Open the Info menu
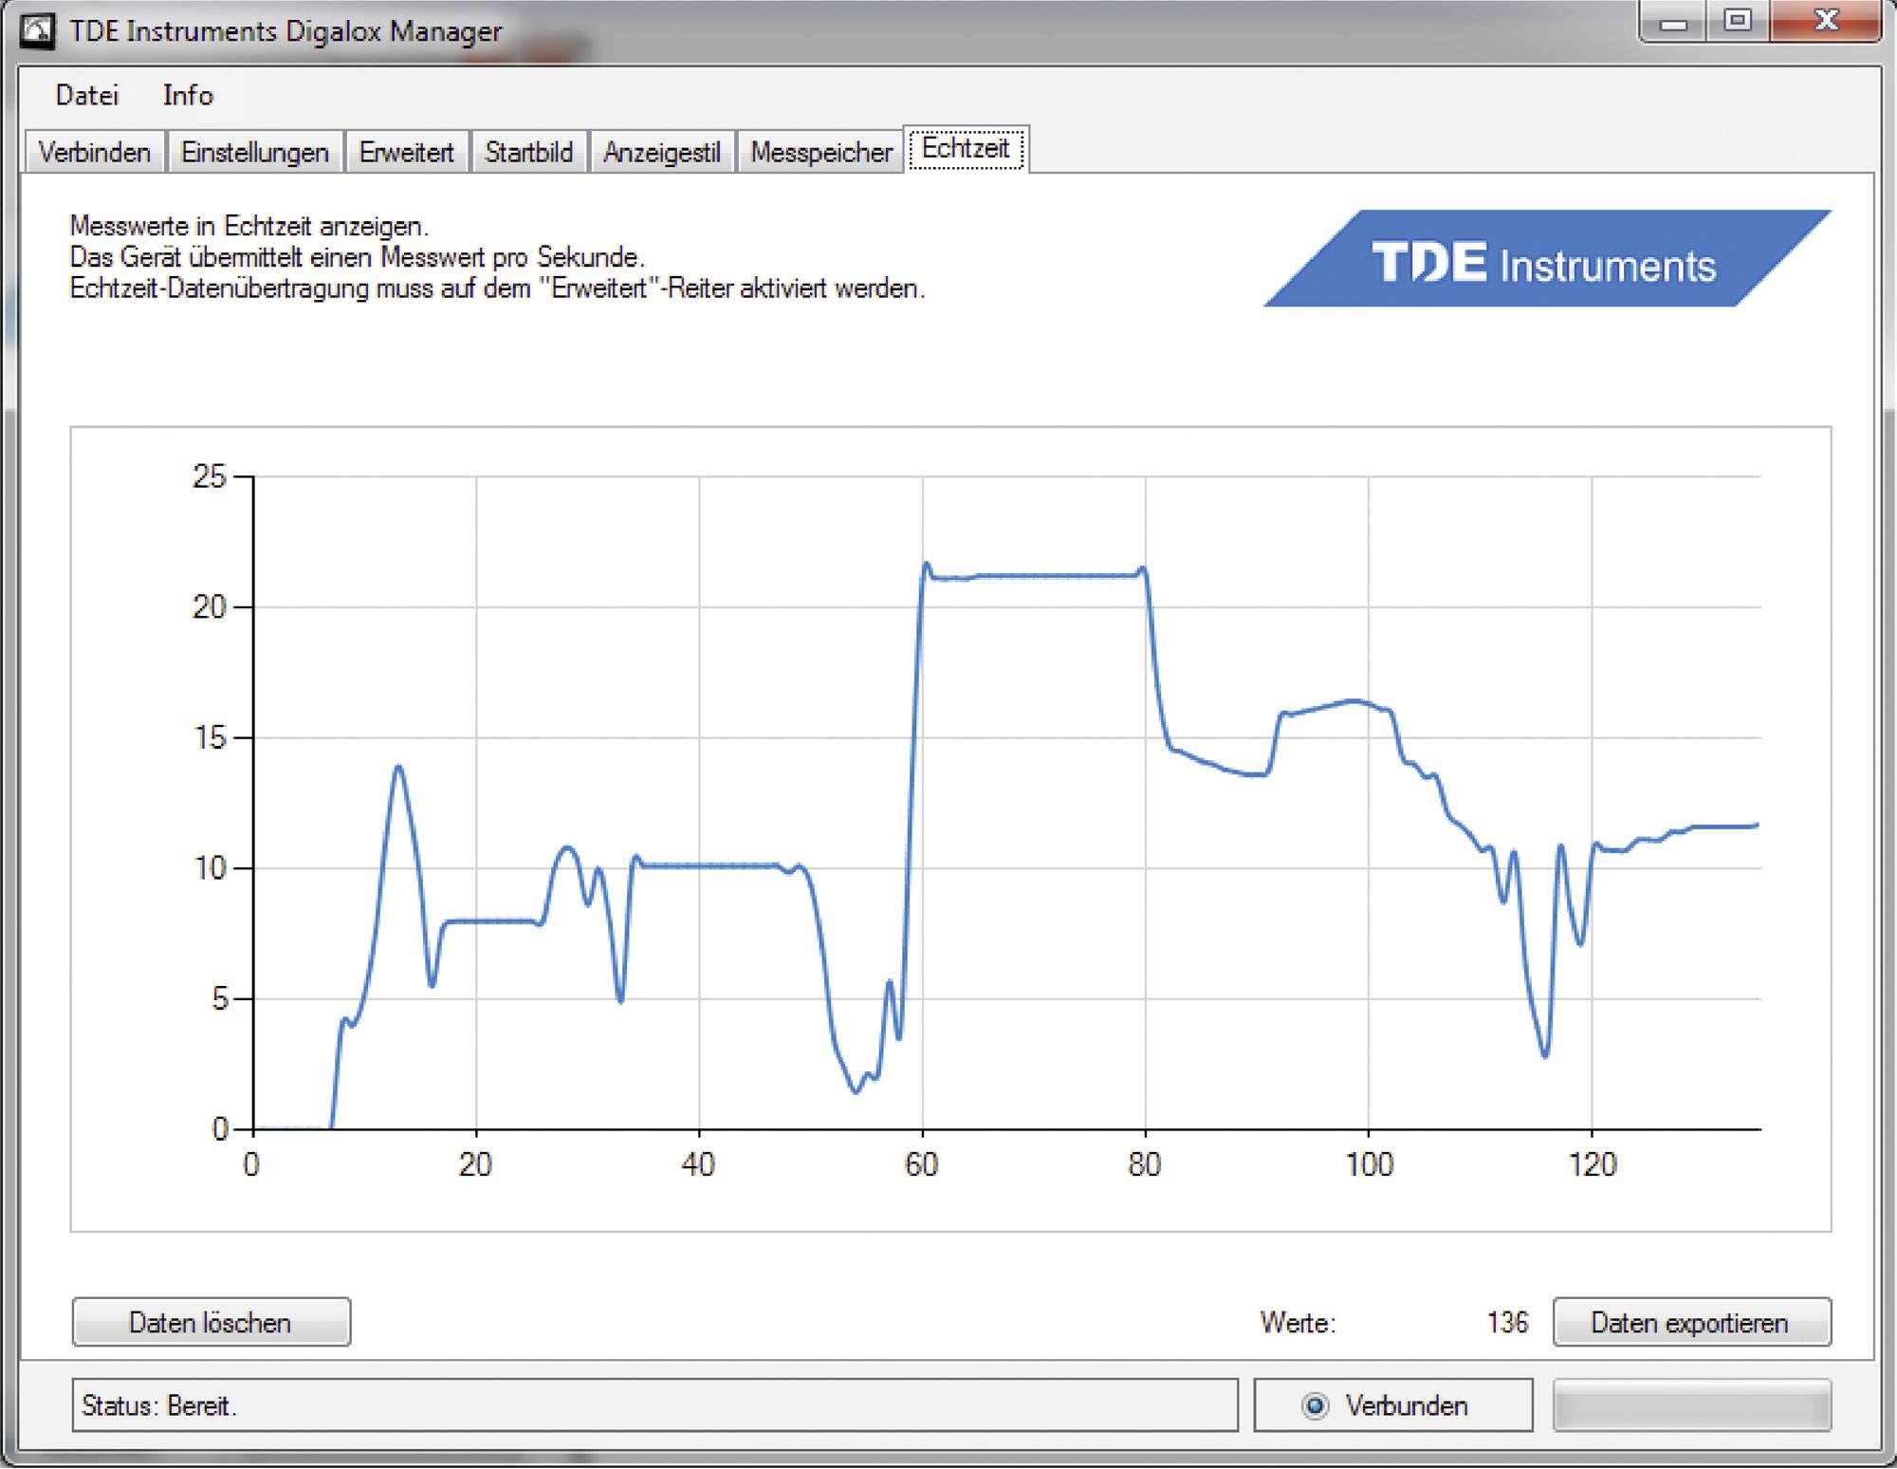1897x1469 pixels. click(188, 95)
